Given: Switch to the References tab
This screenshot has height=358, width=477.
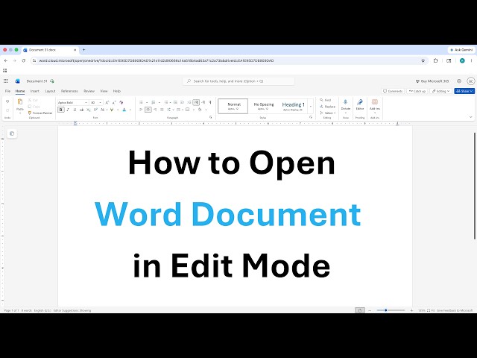Looking at the screenshot, I should (69, 91).
